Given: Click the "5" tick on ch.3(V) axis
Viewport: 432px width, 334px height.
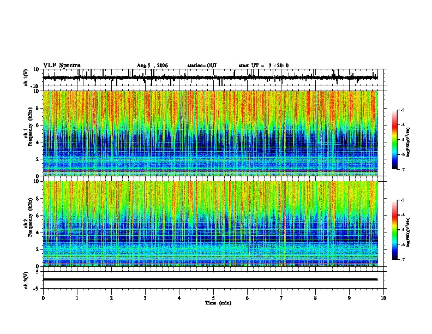Looking at the screenshot, I should point(38,272).
